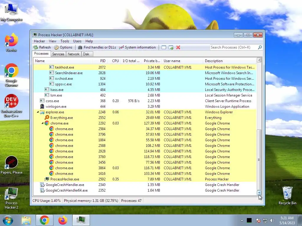The width and height of the screenshot is (302, 226).
Task: Click the Everything.exe magnifier icon
Action: click(47, 117)
